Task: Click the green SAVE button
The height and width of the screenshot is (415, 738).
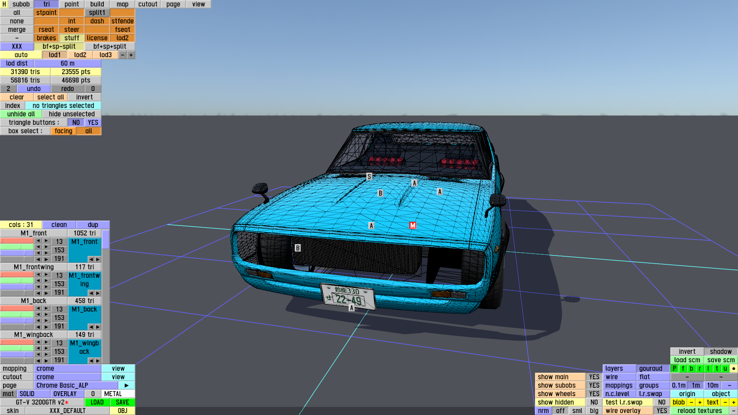Action: (x=122, y=402)
